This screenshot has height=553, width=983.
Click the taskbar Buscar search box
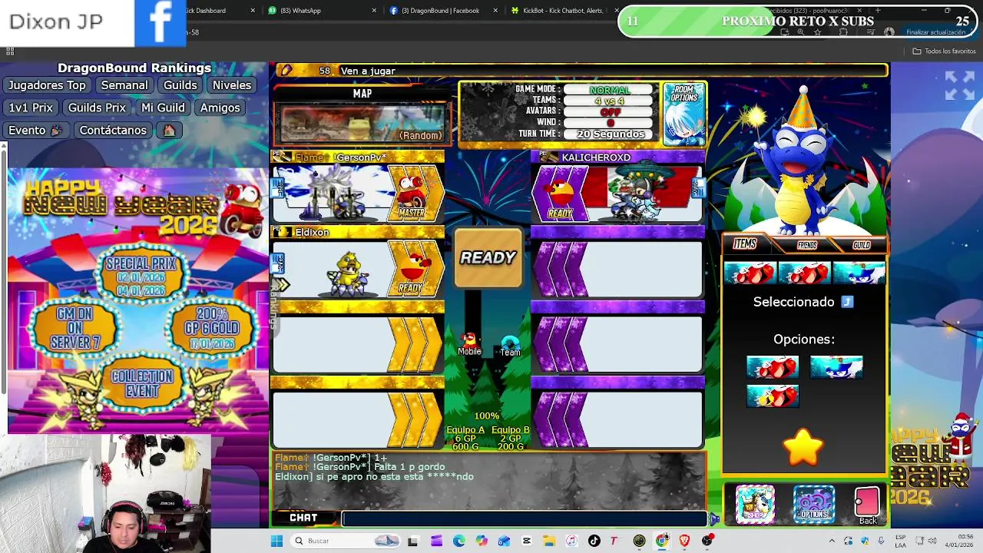point(346,541)
